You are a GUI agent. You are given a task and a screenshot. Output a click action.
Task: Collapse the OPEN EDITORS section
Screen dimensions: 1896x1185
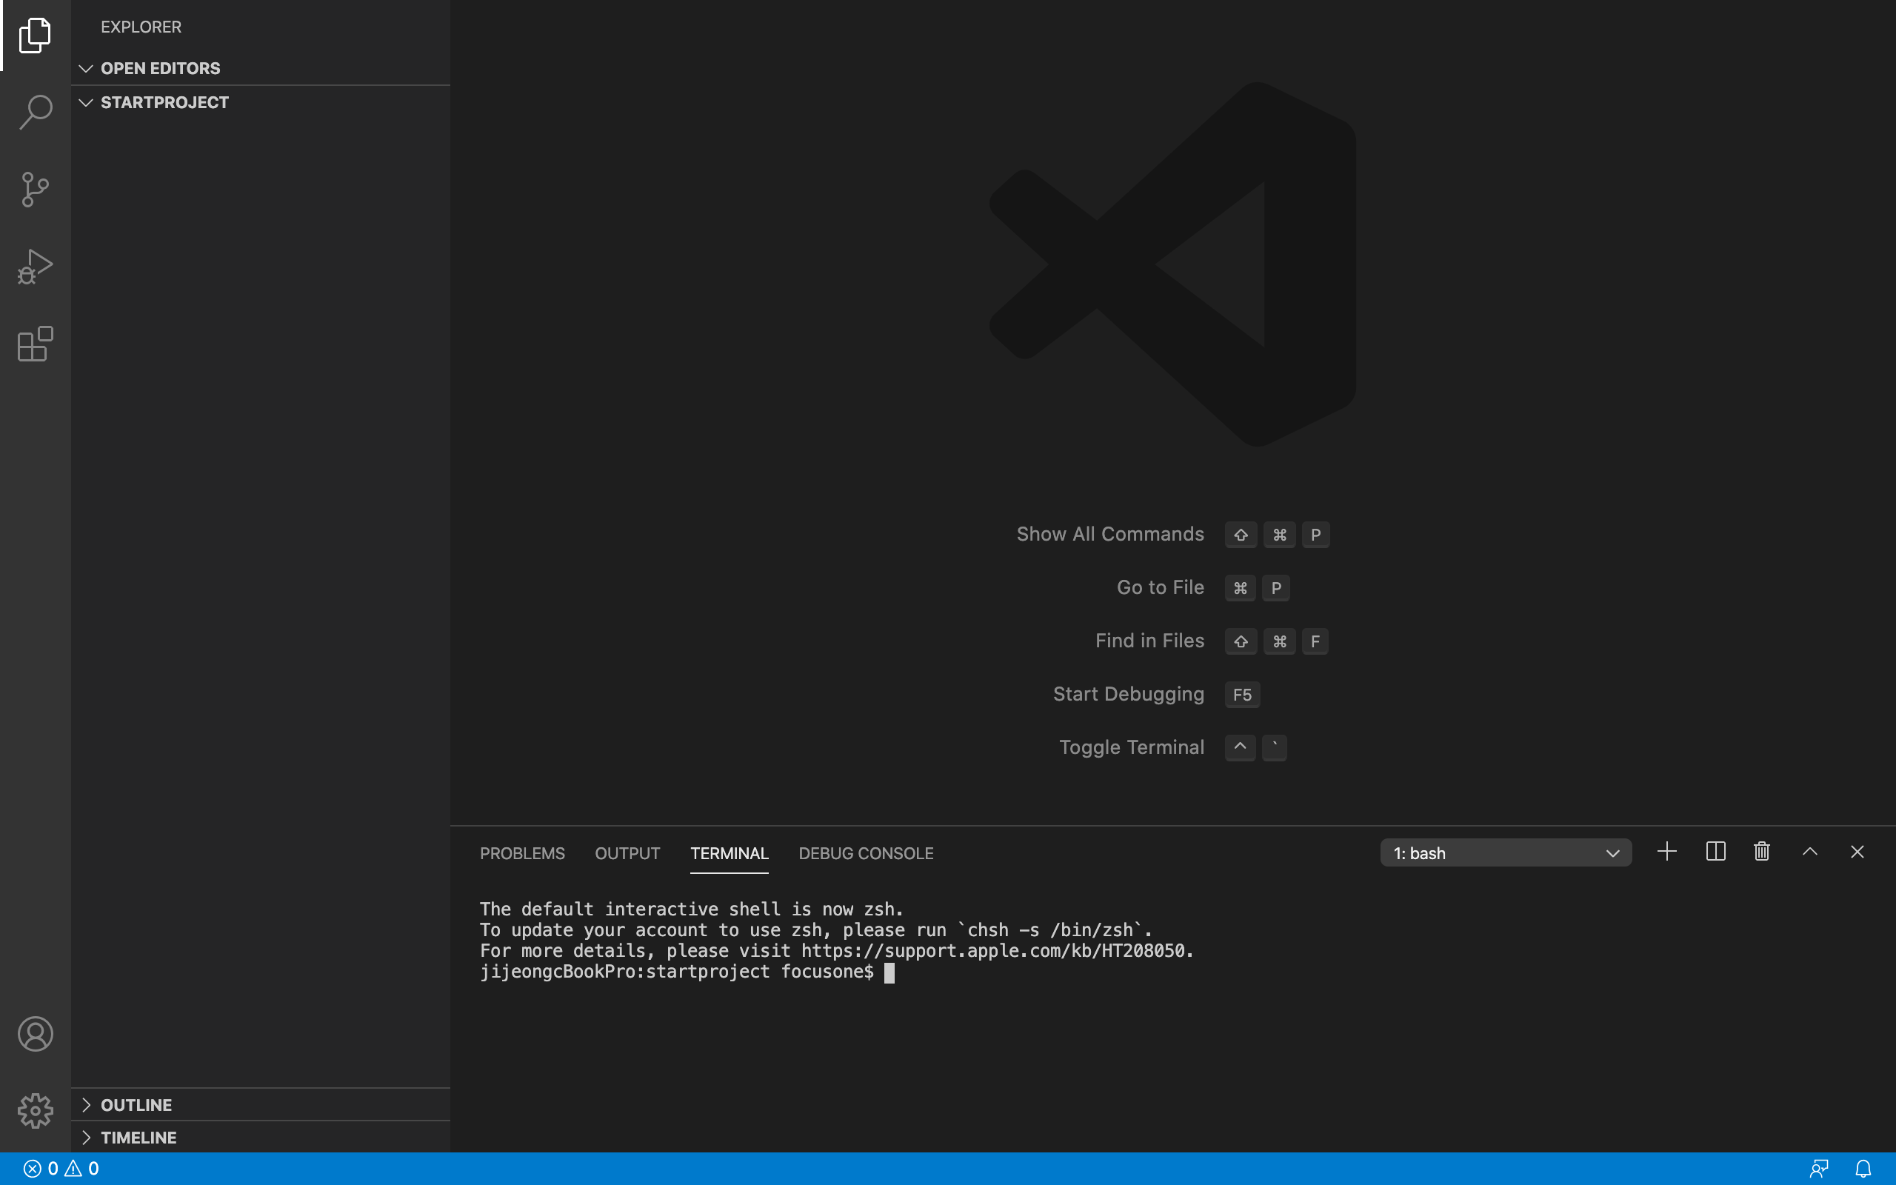160,68
